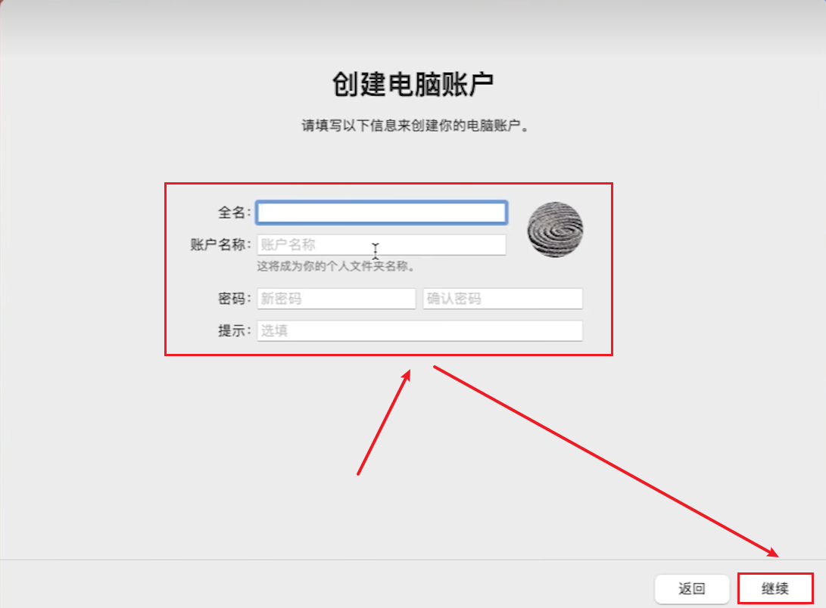Screen dimensions: 826x608
Task: Click inside the 全名 input field
Action: click(x=381, y=212)
